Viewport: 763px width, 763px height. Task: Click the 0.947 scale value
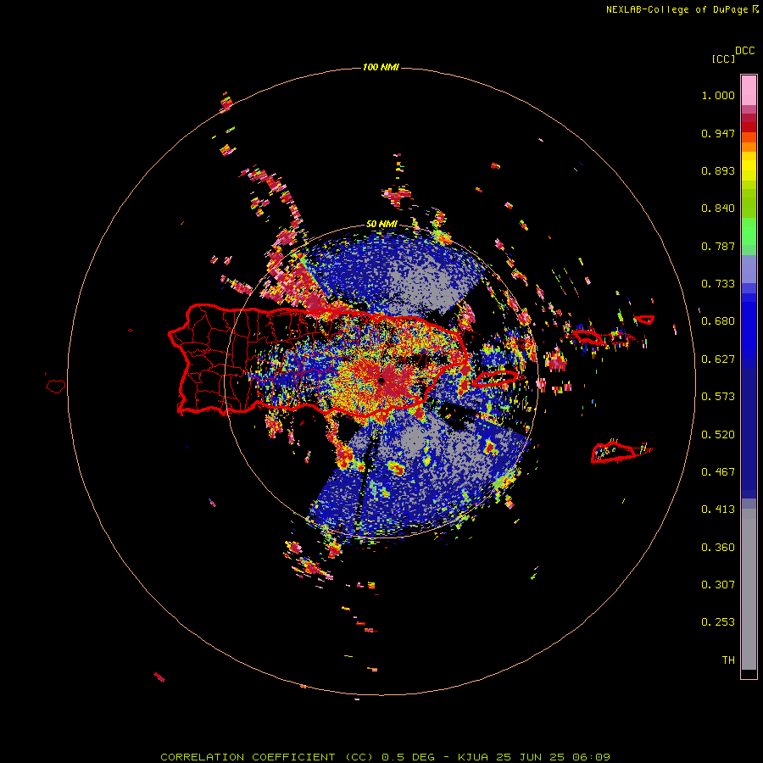click(x=718, y=133)
